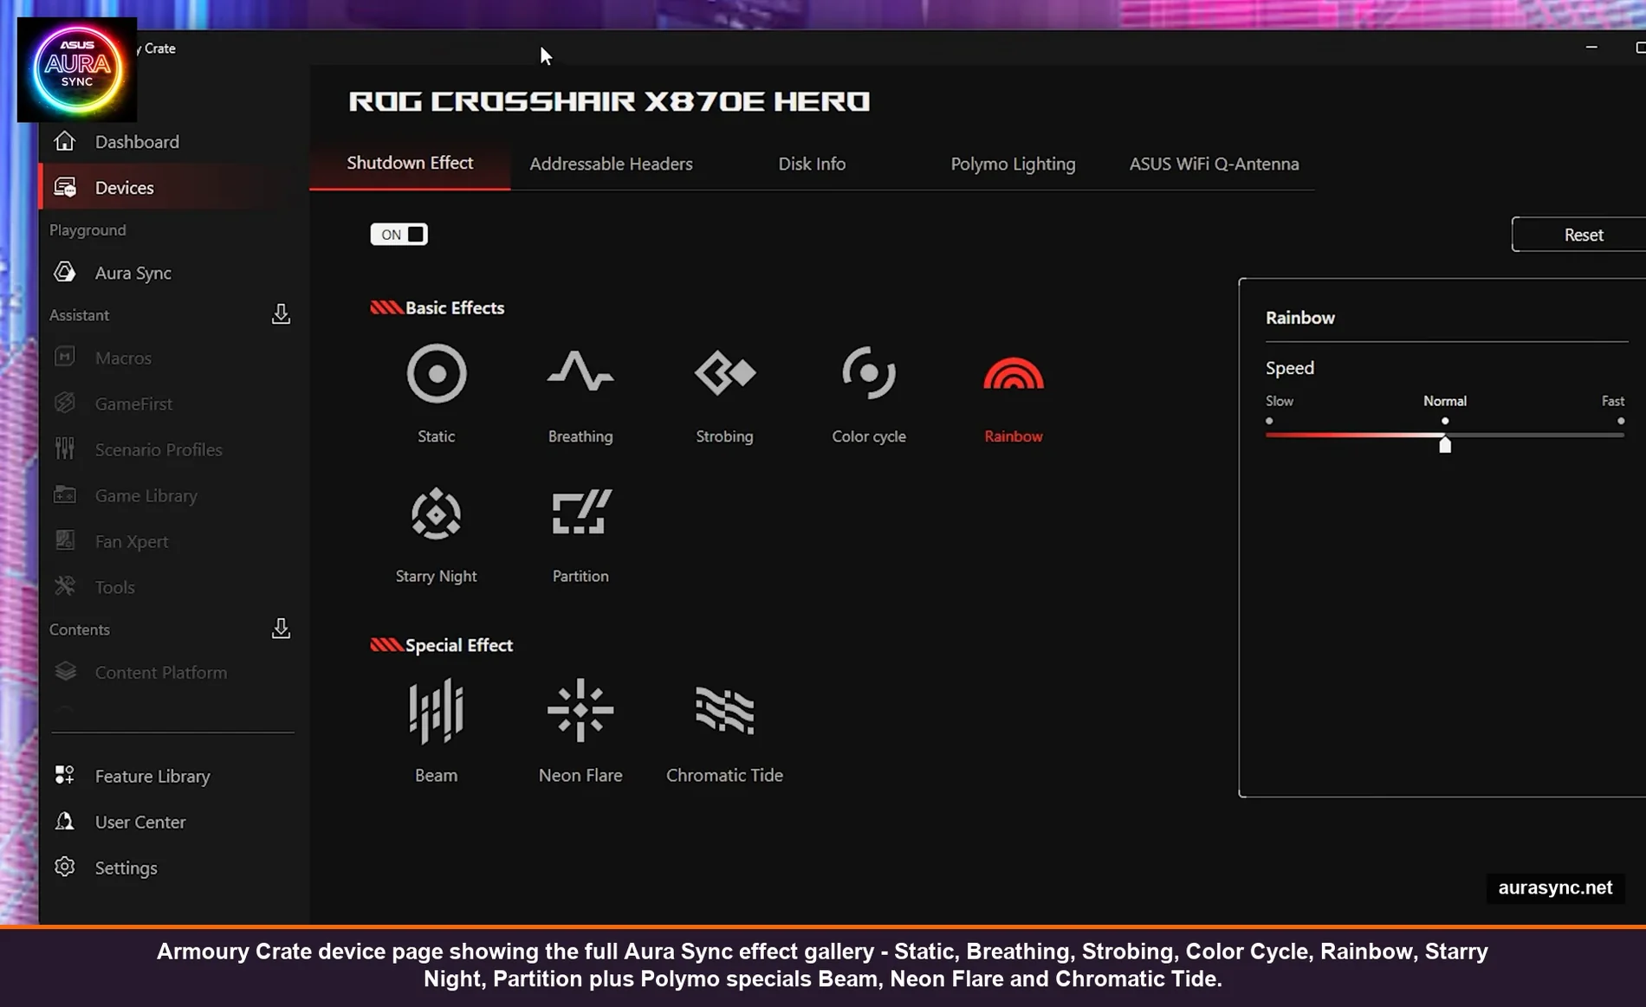Choose the Breathing effect icon

(x=580, y=374)
